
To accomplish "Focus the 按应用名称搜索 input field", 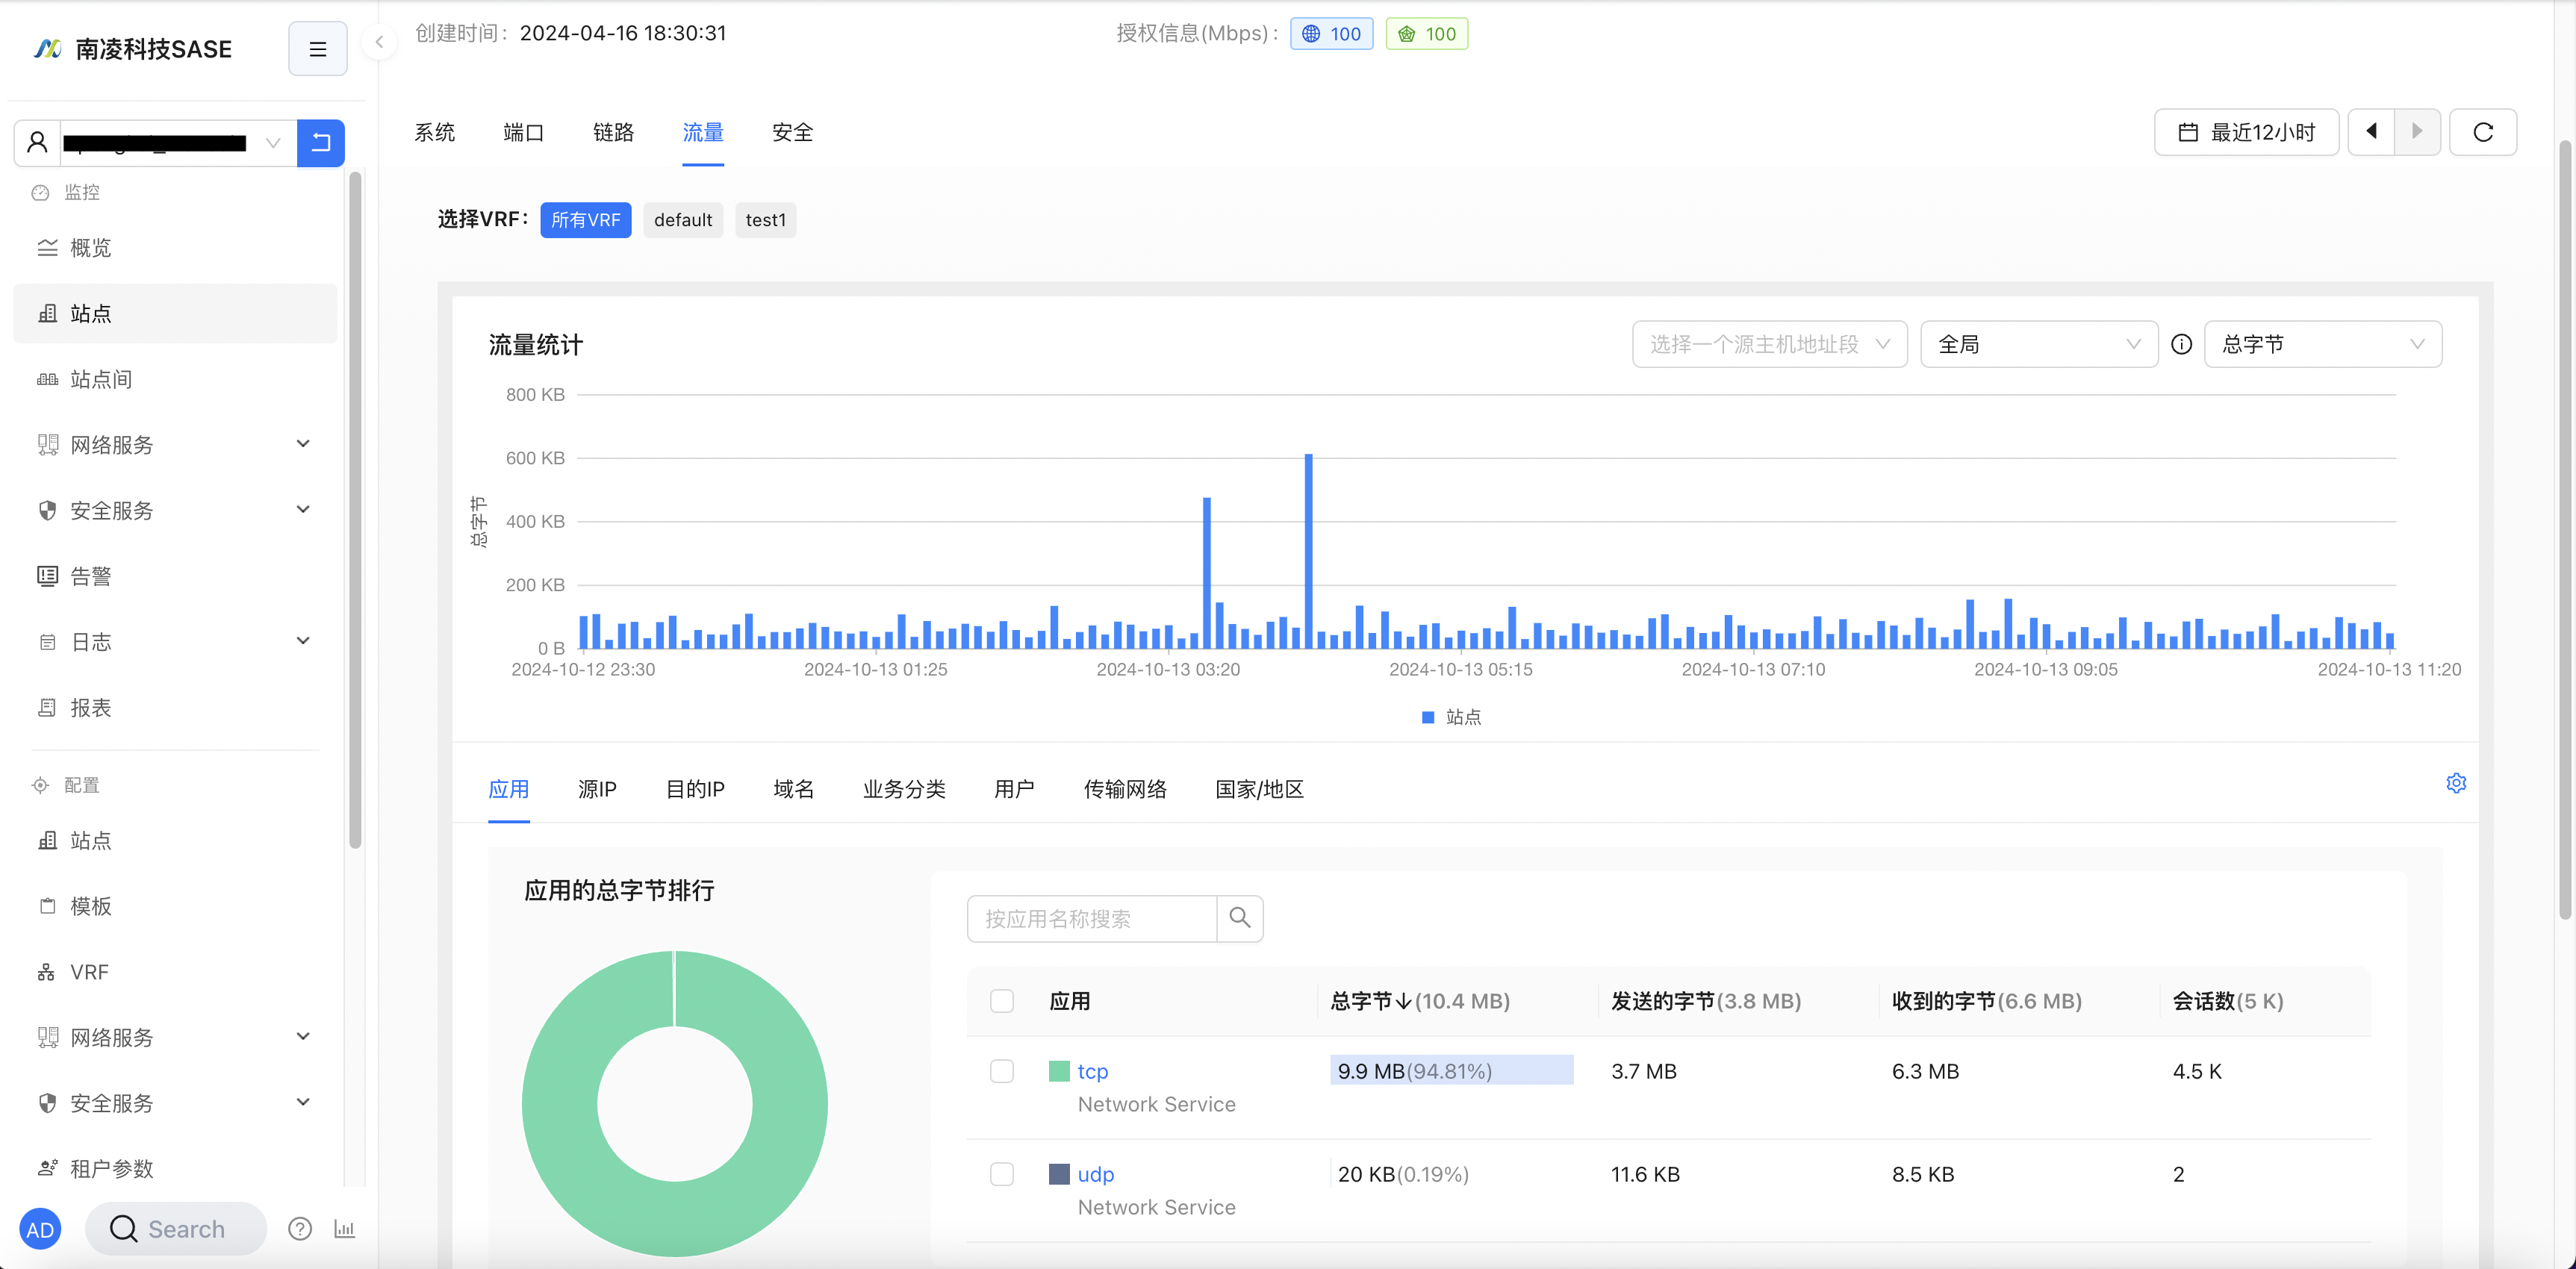I will [x=1092, y=918].
